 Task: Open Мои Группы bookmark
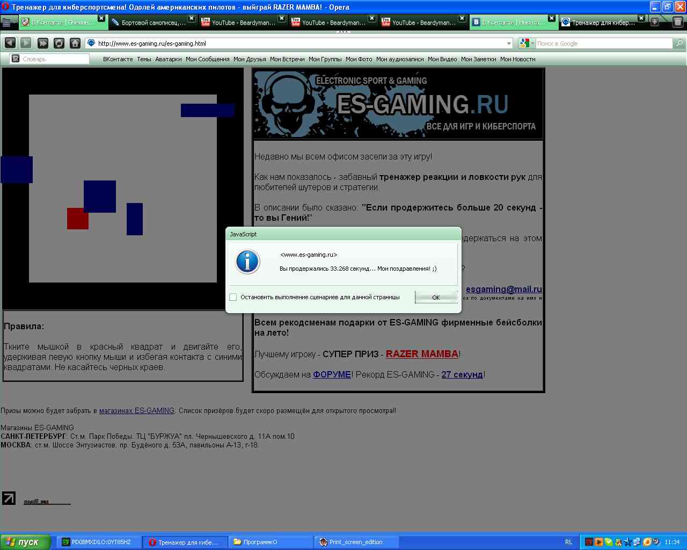[x=325, y=59]
